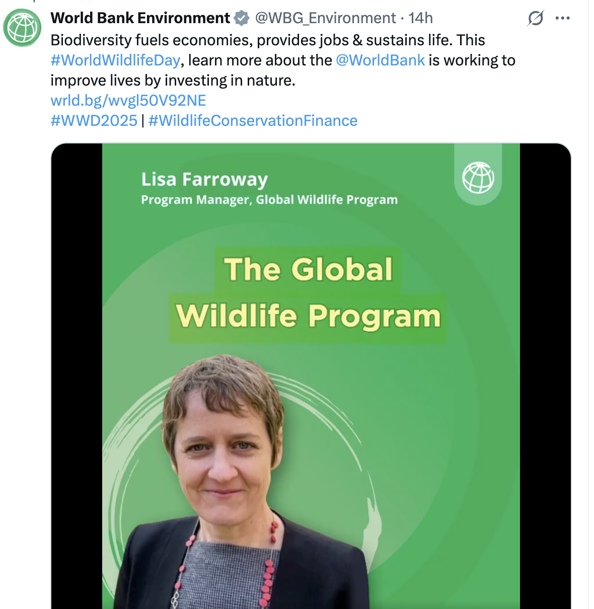Click the #WWD2025 hashtag
This screenshot has height=609, width=594.
pos(94,121)
